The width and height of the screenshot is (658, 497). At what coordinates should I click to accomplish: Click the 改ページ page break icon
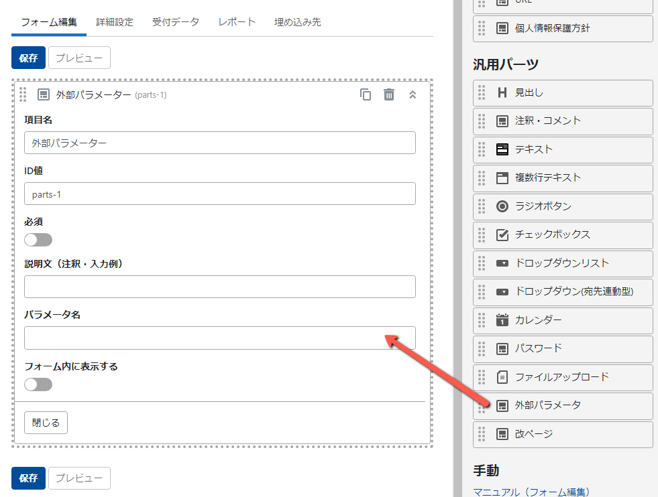point(502,434)
